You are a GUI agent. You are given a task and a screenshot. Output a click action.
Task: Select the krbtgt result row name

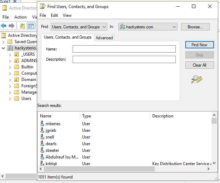pos(51,164)
